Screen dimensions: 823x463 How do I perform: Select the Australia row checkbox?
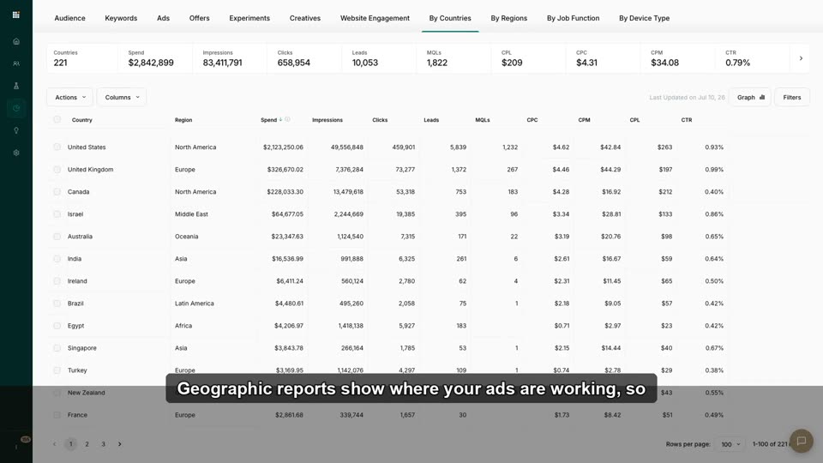[x=57, y=237]
